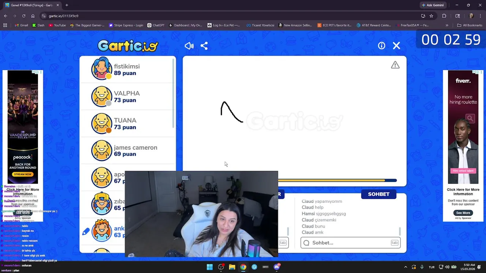Click 'Claud çizememki' chat message
The width and height of the screenshot is (486, 273).
[319, 220]
